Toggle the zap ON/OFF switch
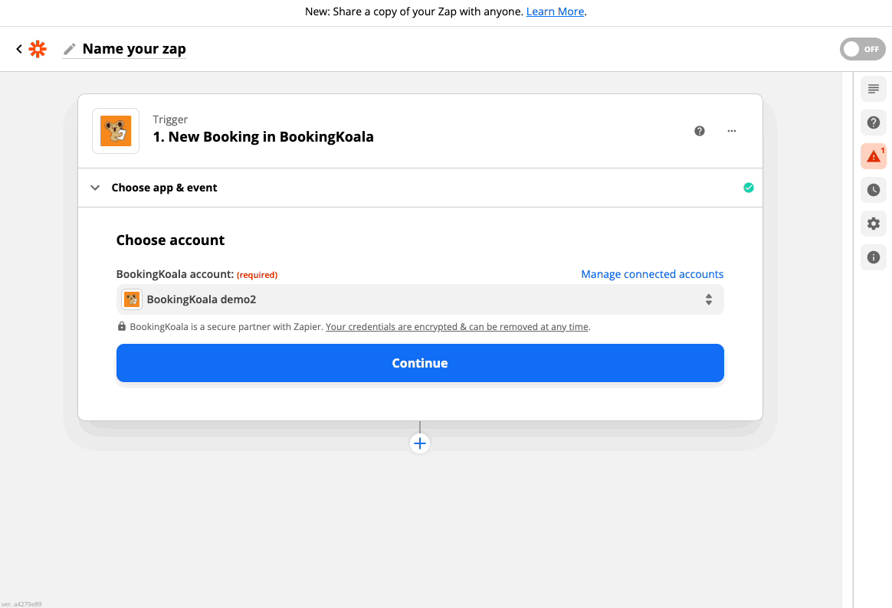The width and height of the screenshot is (892, 608). [862, 49]
